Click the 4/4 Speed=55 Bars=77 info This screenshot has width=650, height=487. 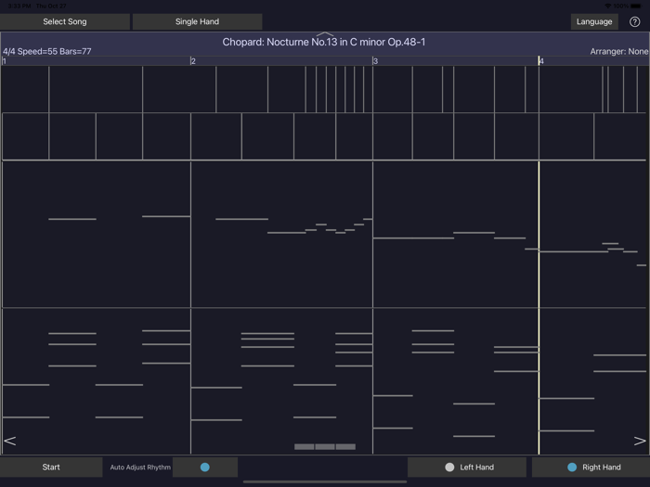pyautogui.click(x=46, y=51)
